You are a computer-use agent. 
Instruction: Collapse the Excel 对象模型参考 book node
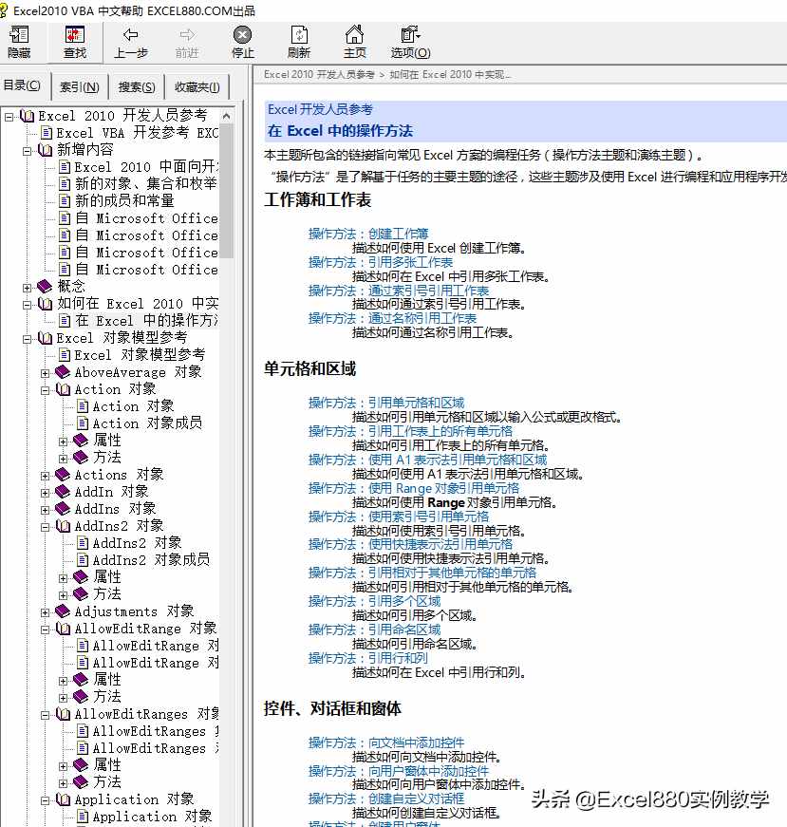(x=27, y=339)
